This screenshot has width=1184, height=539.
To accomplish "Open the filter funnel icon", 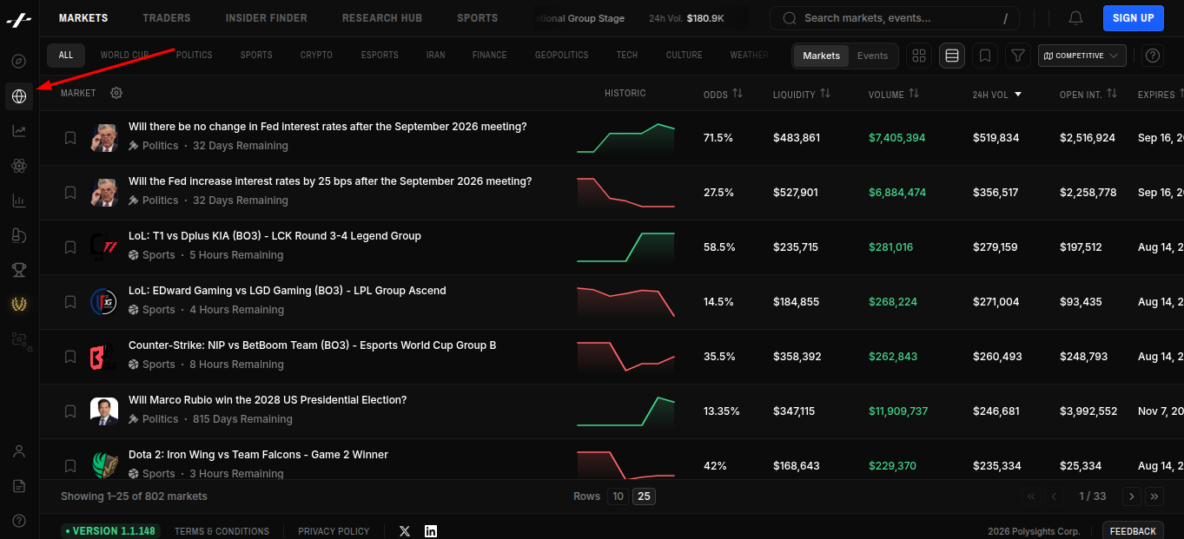I will [x=1018, y=56].
